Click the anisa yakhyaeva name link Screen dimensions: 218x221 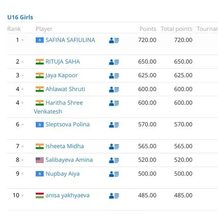tap(68, 195)
